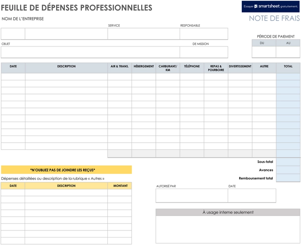Click the Avances value cell
302x245 pixels.
point(288,170)
